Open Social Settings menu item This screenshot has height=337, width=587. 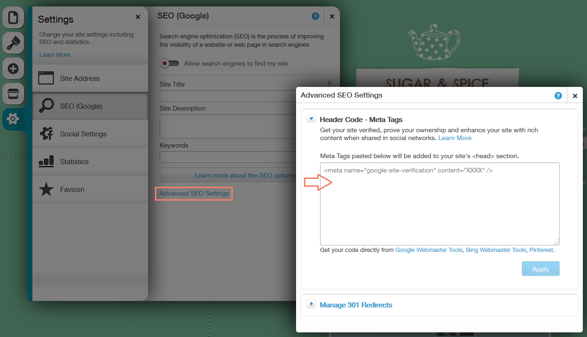[90, 134]
